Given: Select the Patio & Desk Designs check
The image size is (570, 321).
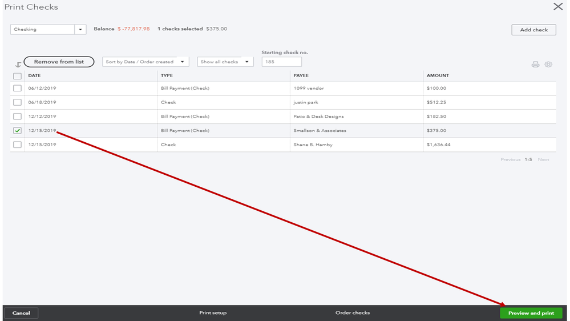Looking at the screenshot, I should [x=17, y=117].
